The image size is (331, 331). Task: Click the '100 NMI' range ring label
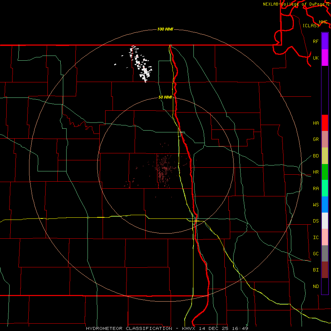point(165,29)
